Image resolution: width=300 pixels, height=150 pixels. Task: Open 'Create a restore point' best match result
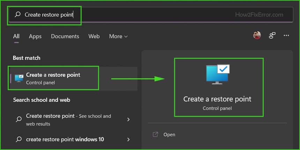[74, 78]
